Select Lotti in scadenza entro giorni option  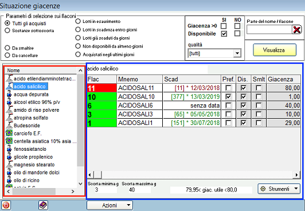click(78, 30)
